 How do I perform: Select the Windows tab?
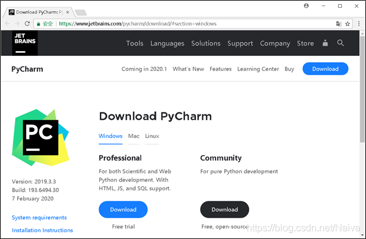(x=110, y=136)
